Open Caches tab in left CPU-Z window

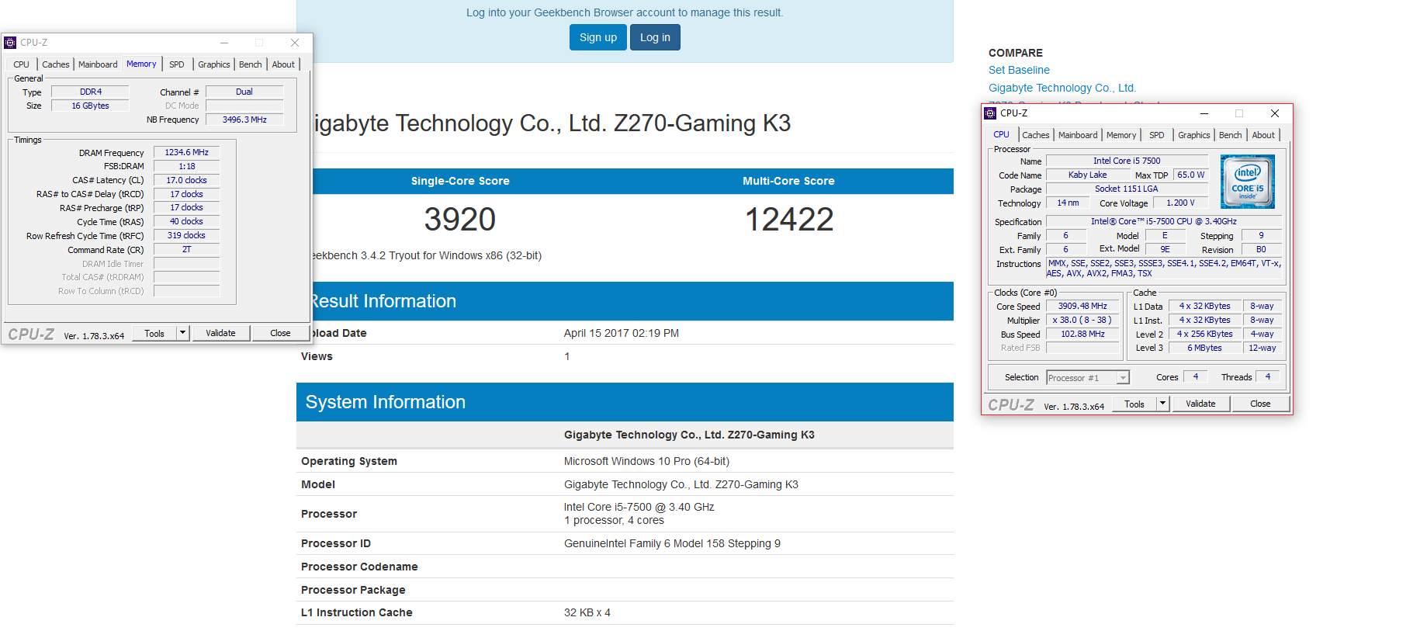point(56,64)
